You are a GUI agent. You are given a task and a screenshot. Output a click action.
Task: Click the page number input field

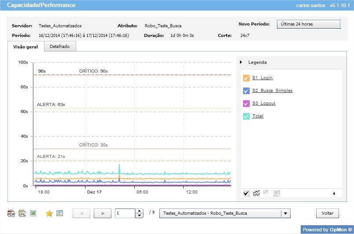tap(125, 213)
